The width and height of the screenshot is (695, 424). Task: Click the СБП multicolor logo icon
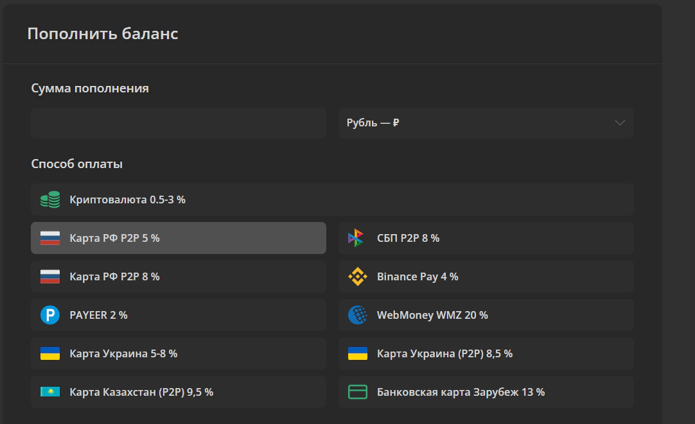click(356, 238)
